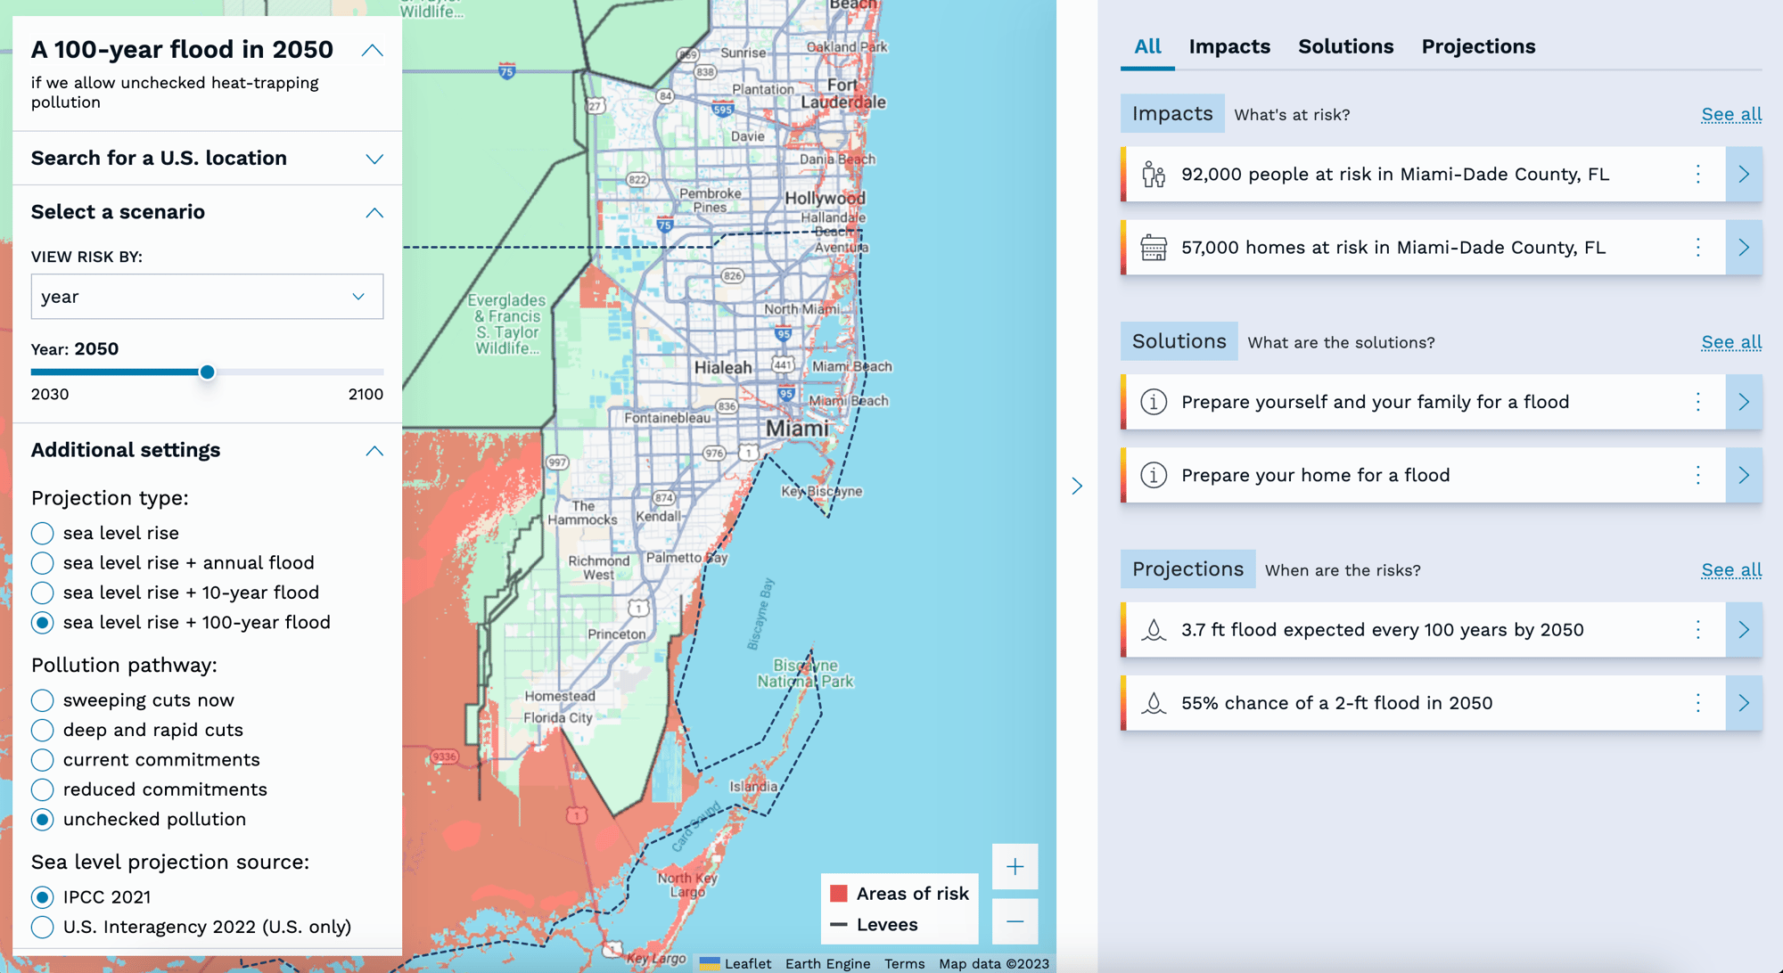
Task: Open arrow for 57,000 homes at risk card
Action: tap(1743, 248)
